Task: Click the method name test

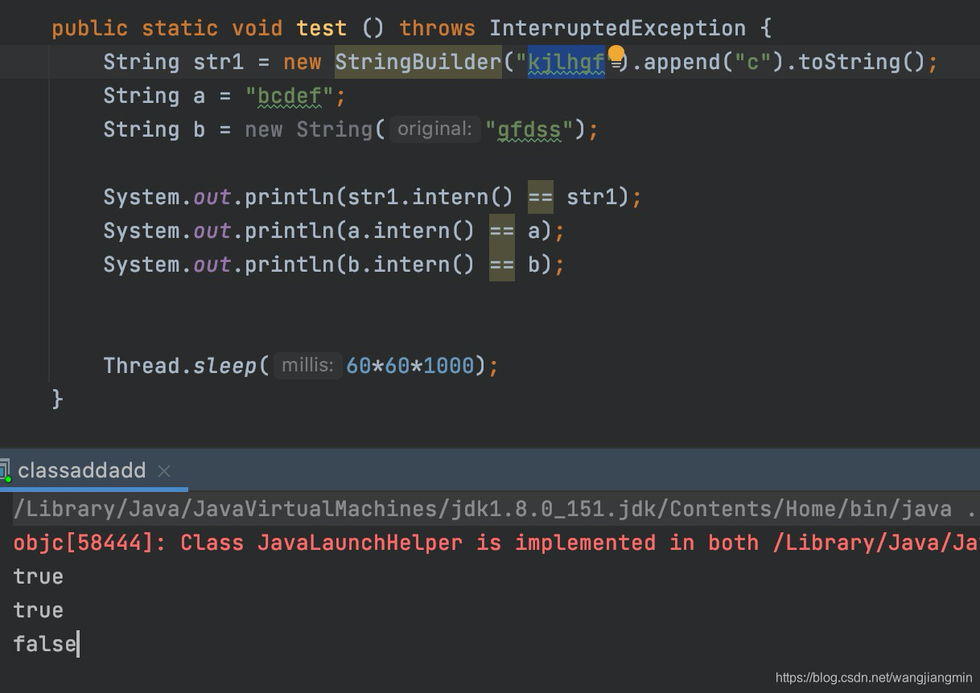Action: point(322,28)
